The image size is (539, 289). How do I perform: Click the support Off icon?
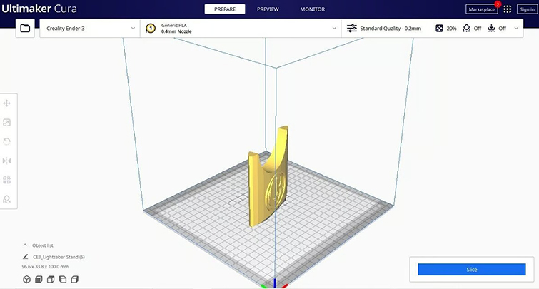coord(466,28)
